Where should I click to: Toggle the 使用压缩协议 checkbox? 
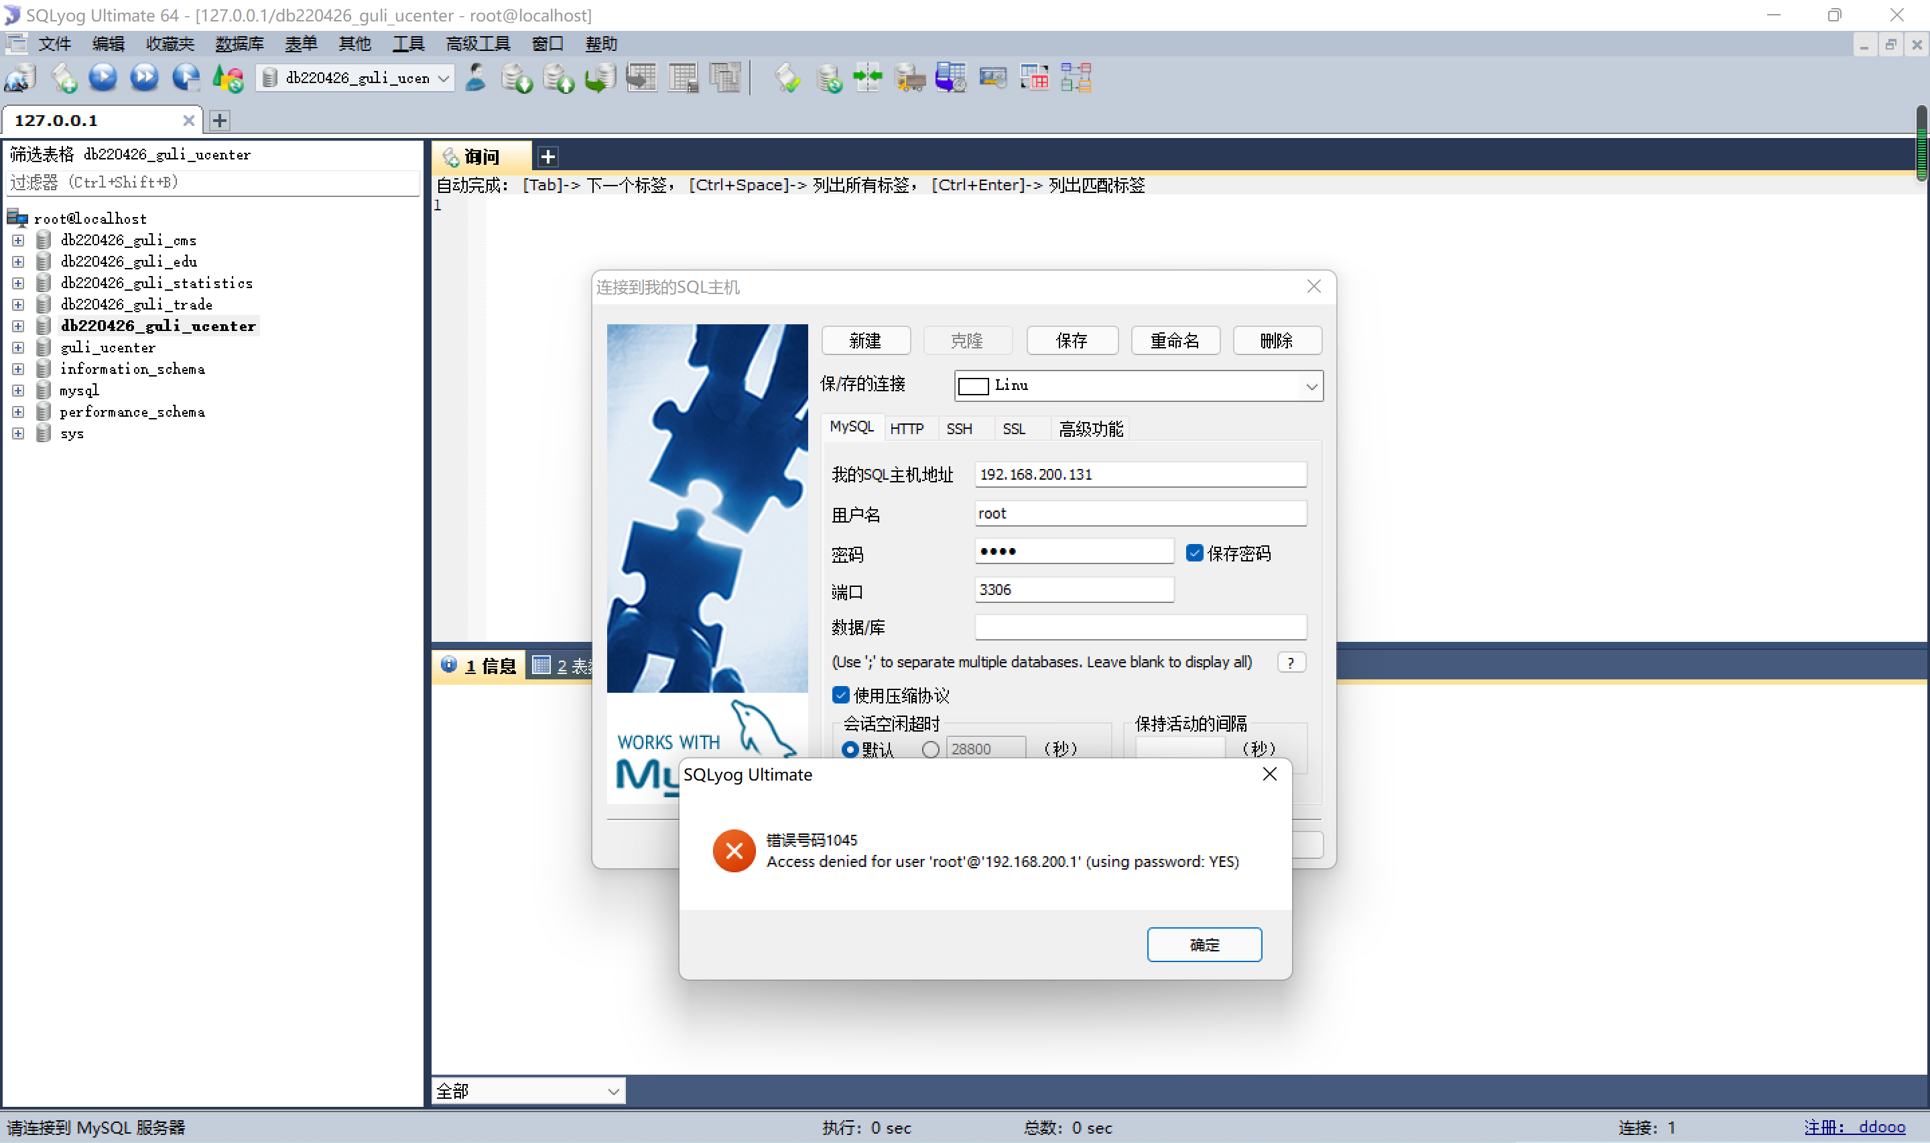(x=841, y=695)
